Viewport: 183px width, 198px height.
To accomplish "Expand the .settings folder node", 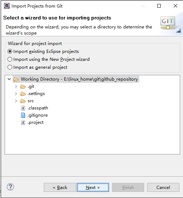I will (16, 94).
